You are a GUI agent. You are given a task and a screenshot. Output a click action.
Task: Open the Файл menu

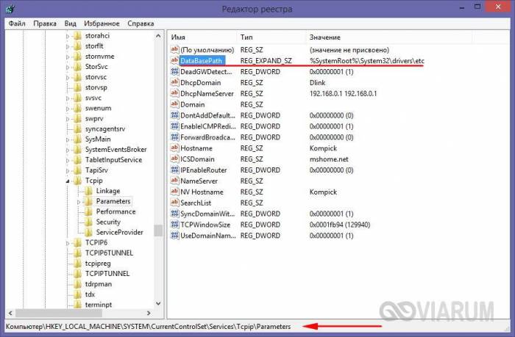[16, 23]
